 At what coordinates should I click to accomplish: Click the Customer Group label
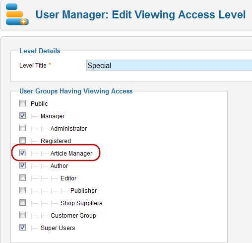coord(73,216)
